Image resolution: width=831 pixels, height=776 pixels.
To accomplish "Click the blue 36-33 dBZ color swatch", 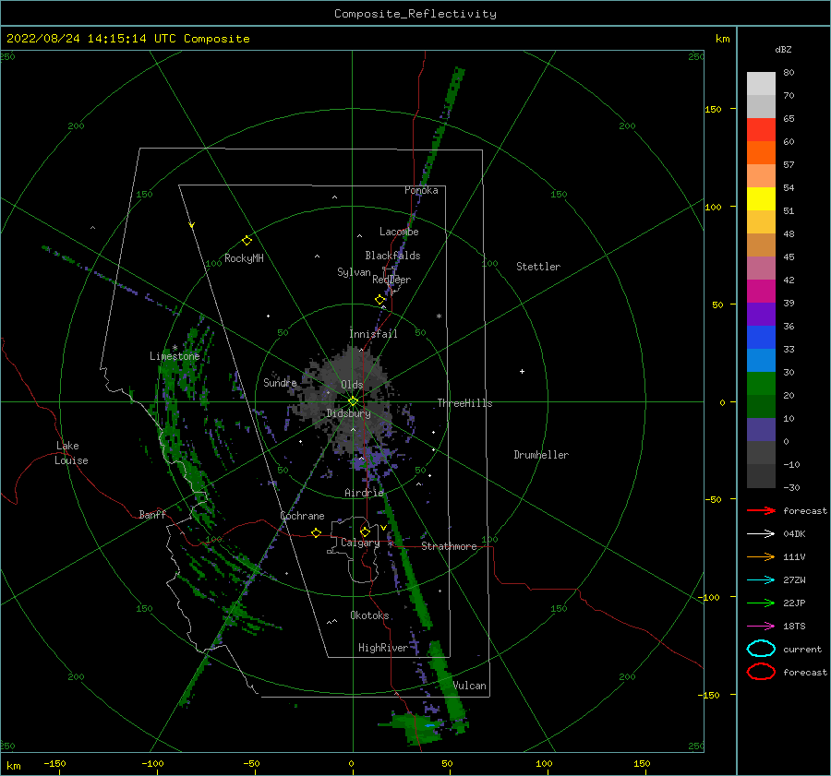I will [x=761, y=338].
